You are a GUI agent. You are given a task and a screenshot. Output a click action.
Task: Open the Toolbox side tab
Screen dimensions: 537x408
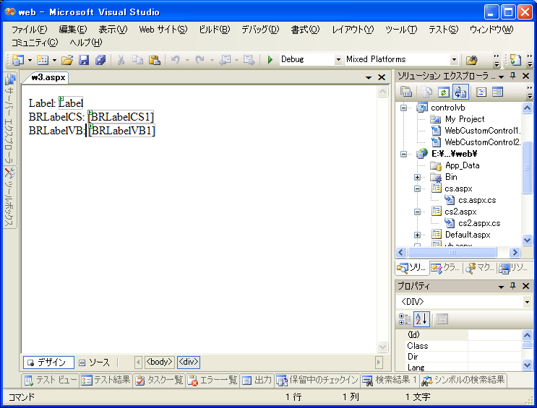10,197
